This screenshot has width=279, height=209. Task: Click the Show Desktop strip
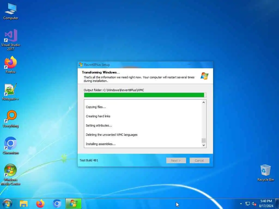click(x=277, y=204)
